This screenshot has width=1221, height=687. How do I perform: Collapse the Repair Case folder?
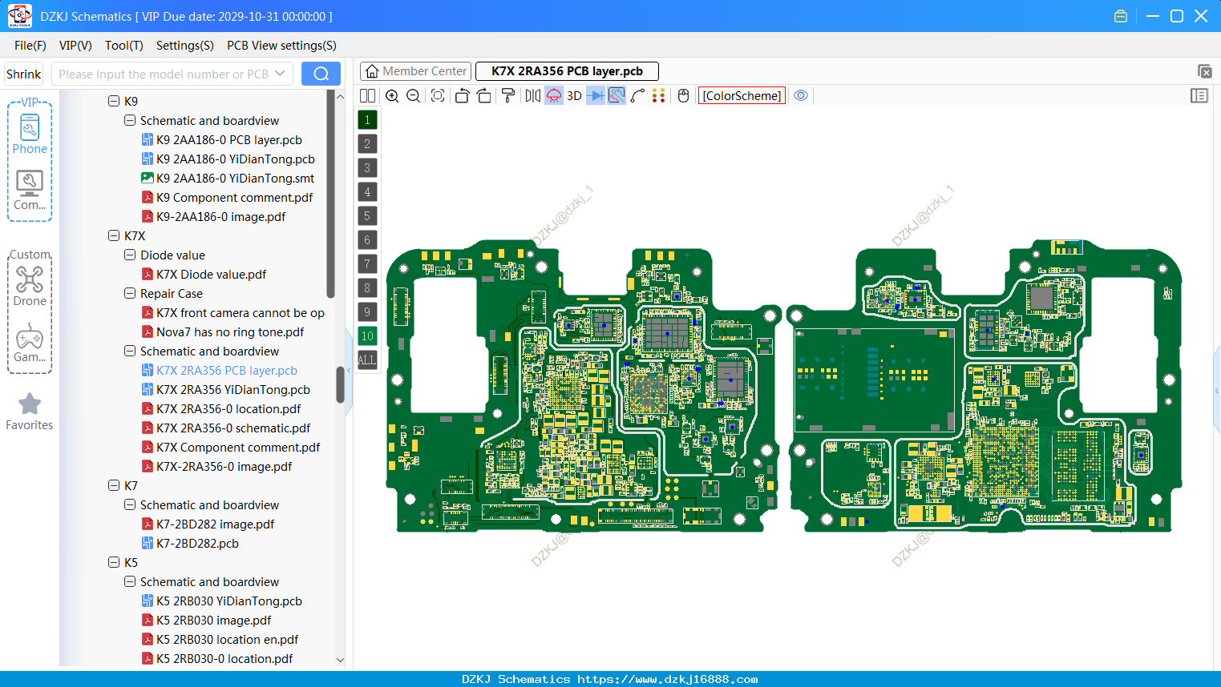[130, 294]
